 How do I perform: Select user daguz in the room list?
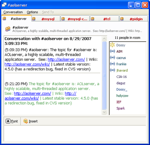121,83
